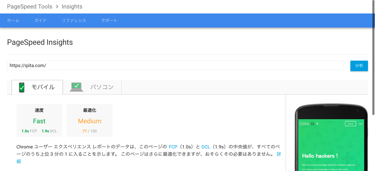Click the breadcrumb chevron after PageSpeed Tools
375x171 pixels.
(57, 6)
